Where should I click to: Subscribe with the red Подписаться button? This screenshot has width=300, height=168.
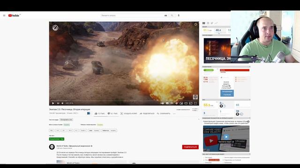coord(190,147)
